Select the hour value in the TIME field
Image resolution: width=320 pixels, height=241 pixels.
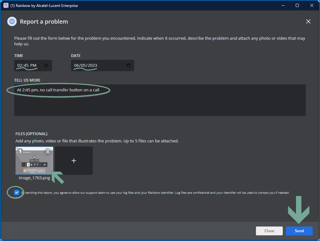(x=20, y=66)
